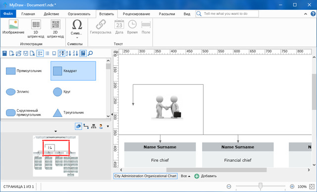The width and height of the screenshot is (317, 192).
Task: Select the Круг shape
Action: tap(73, 92)
